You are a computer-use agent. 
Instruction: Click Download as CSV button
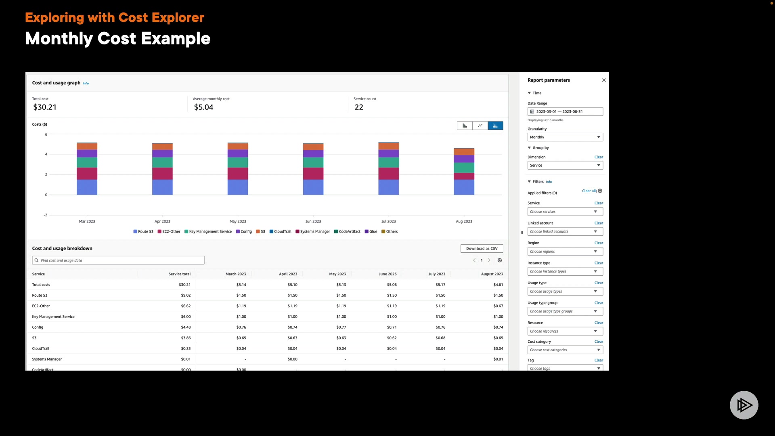482,249
